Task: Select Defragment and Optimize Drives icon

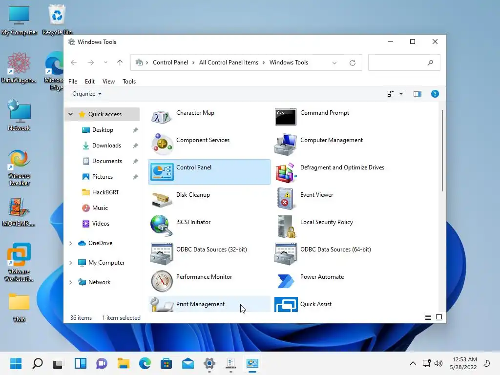Action: point(286,172)
